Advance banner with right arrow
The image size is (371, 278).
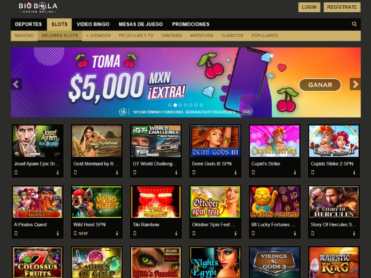[x=355, y=84]
